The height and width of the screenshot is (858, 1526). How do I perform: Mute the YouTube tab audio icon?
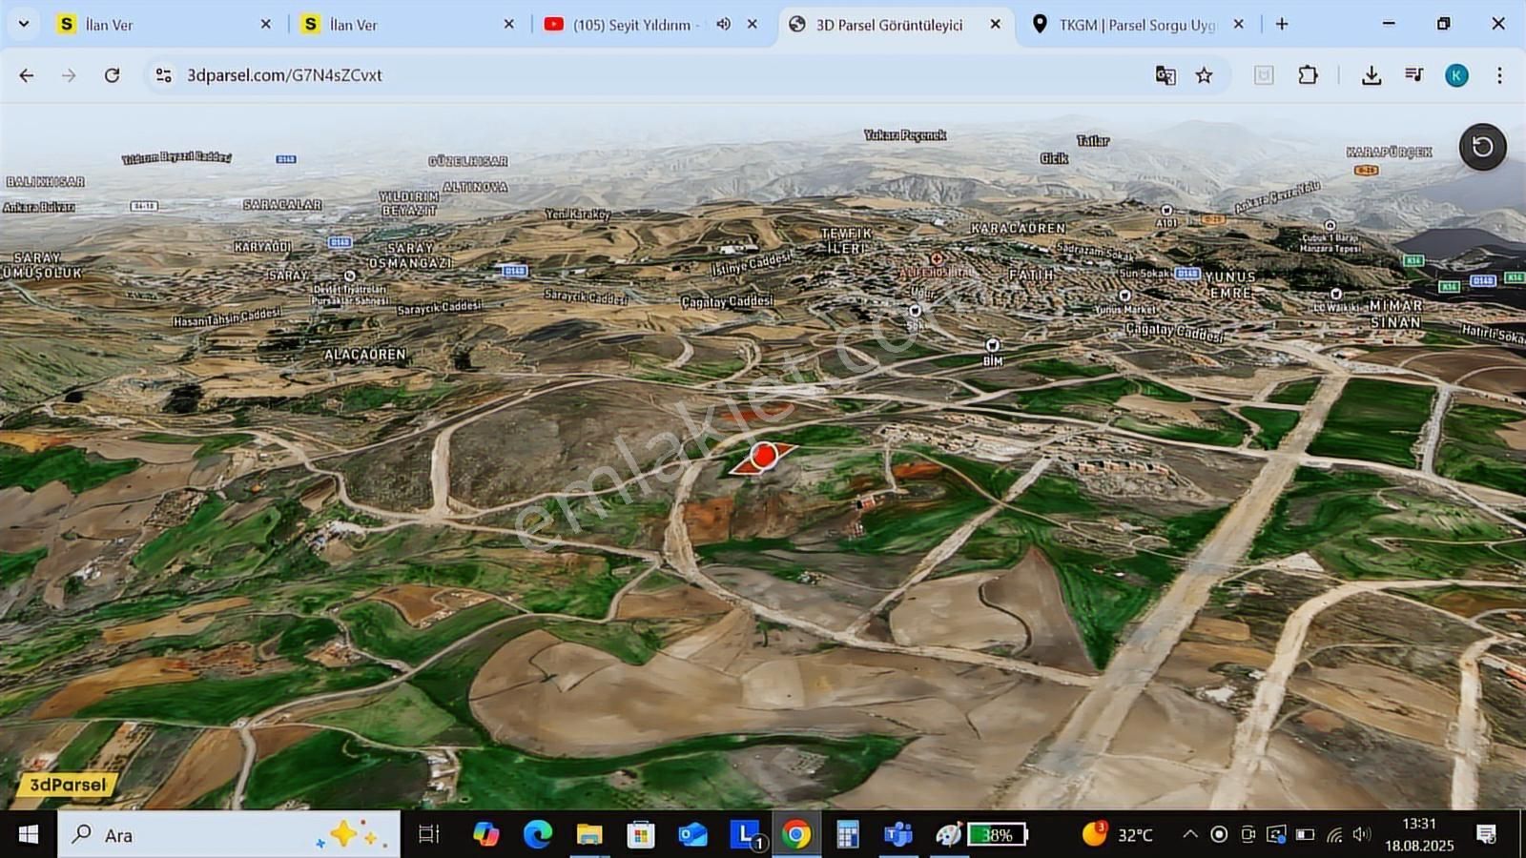point(724,24)
